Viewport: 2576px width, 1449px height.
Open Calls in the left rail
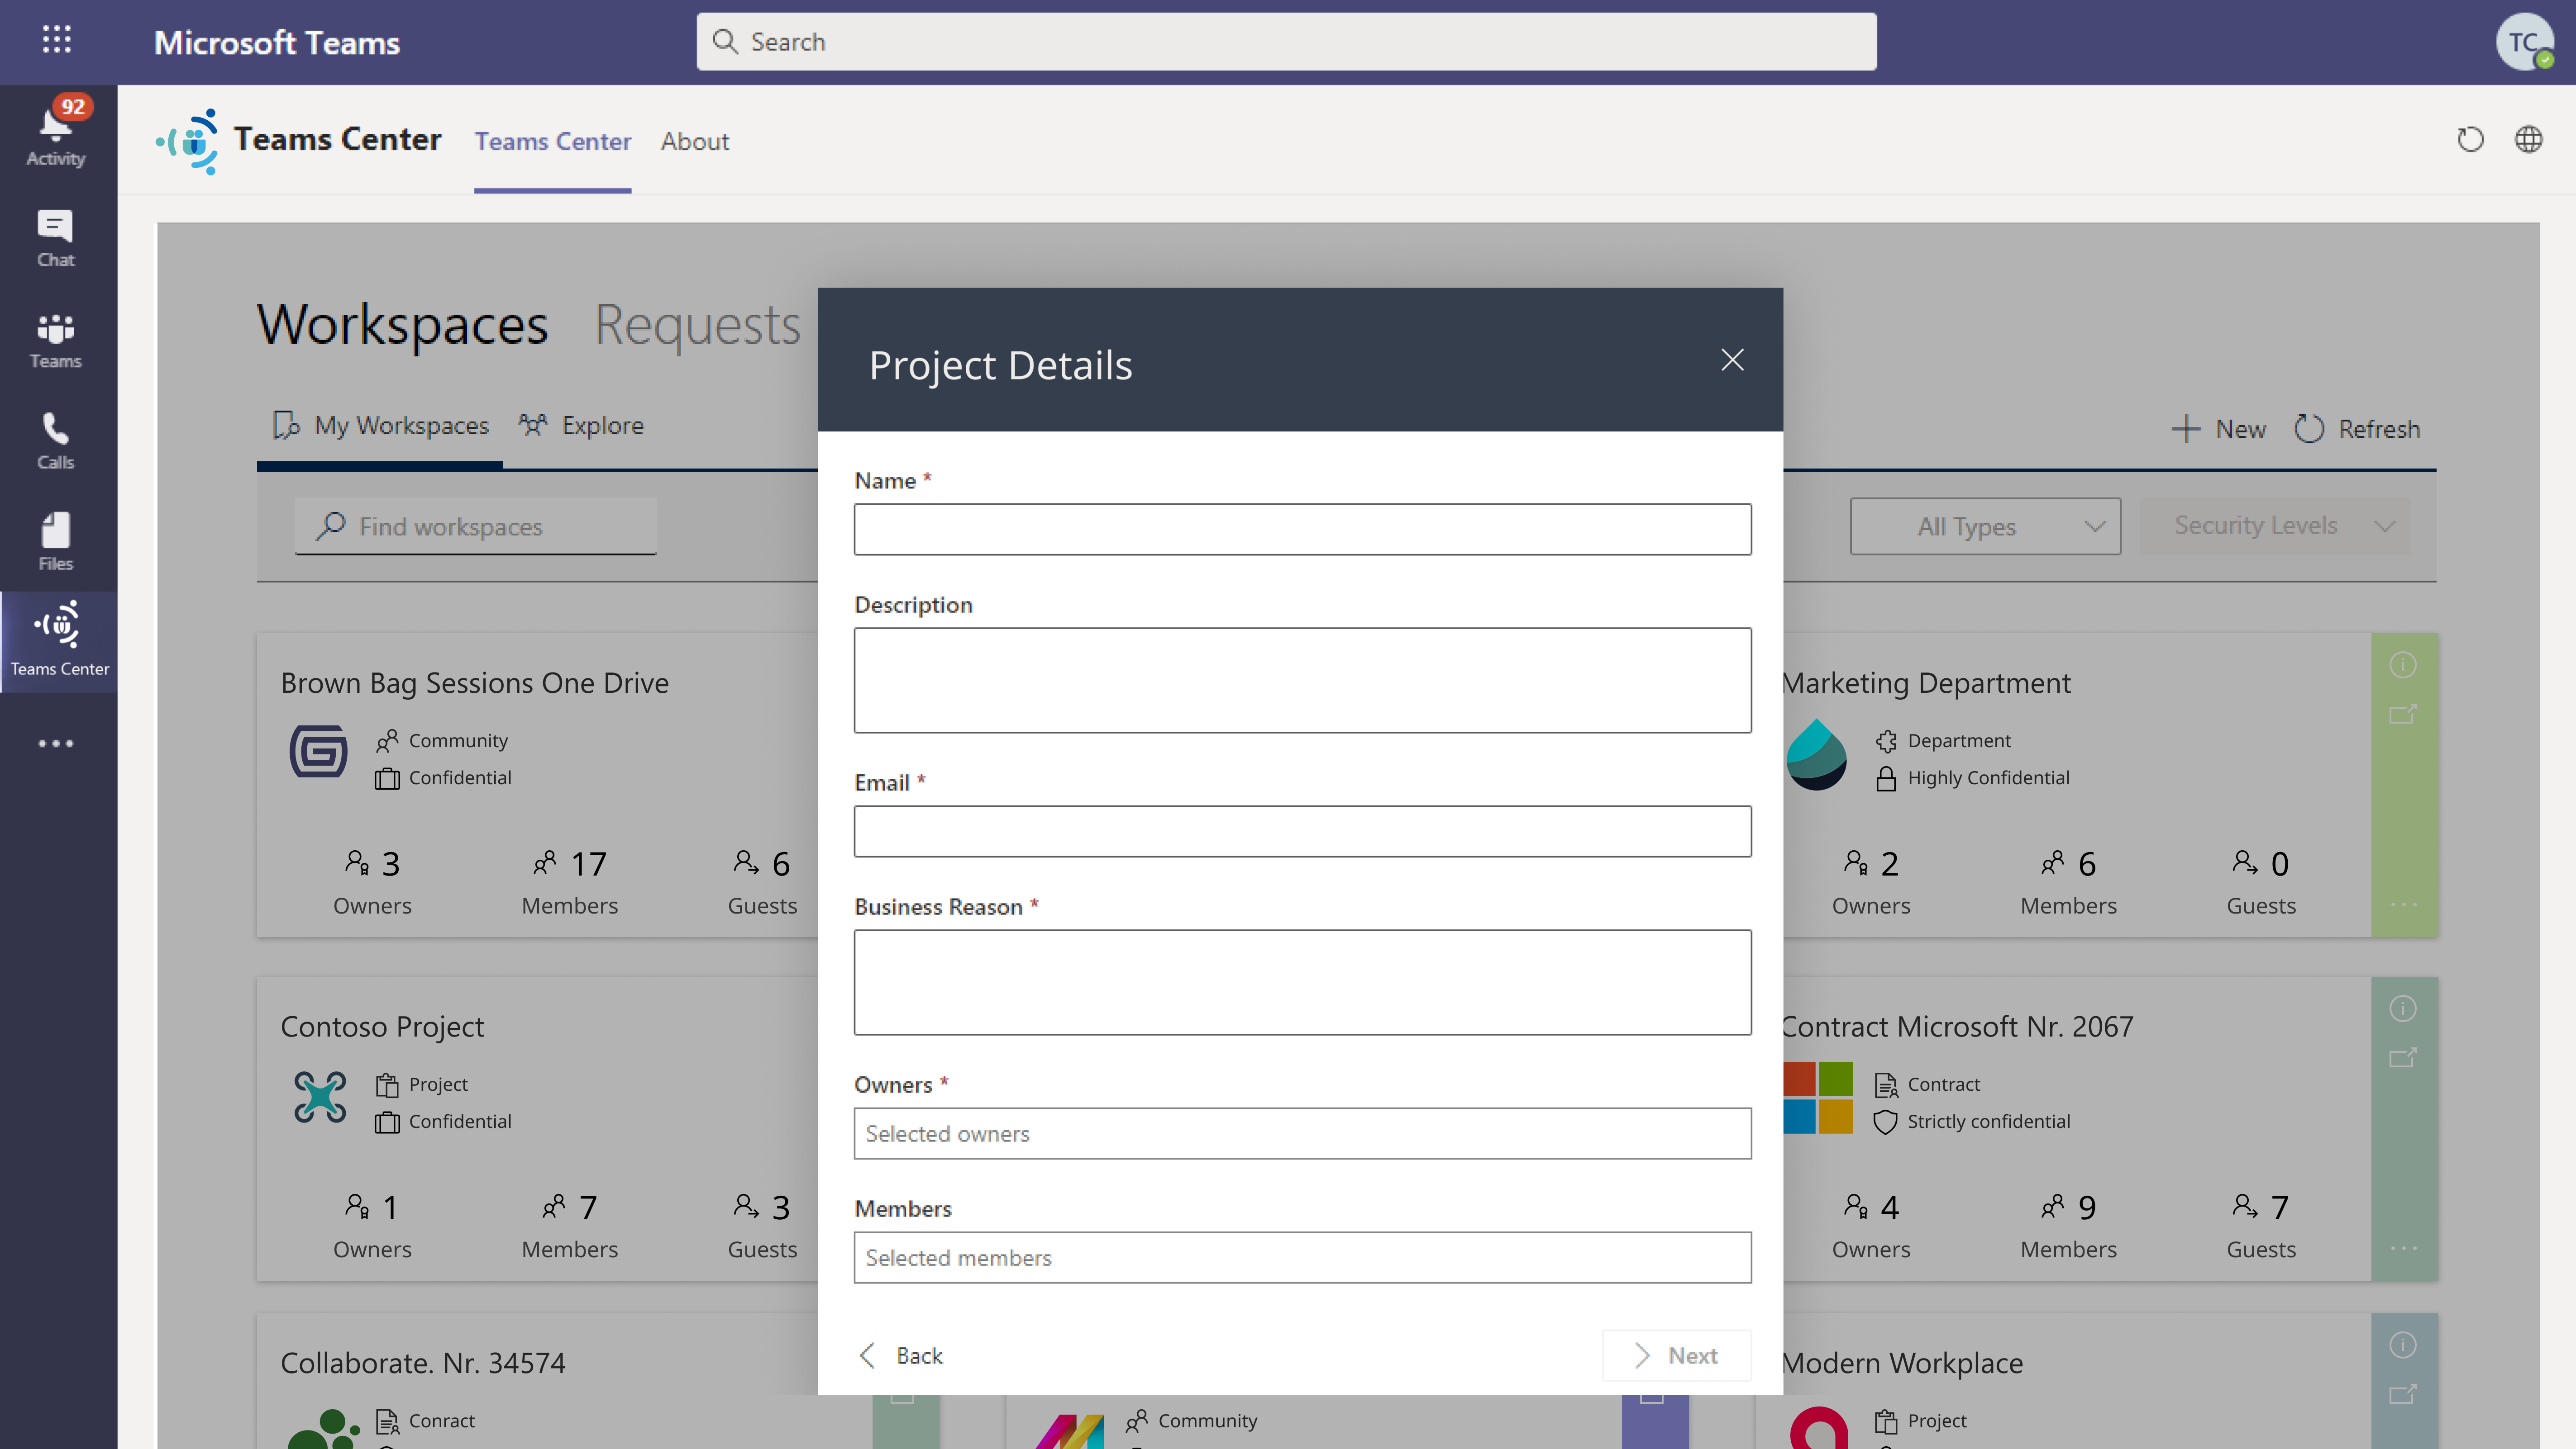click(x=56, y=440)
